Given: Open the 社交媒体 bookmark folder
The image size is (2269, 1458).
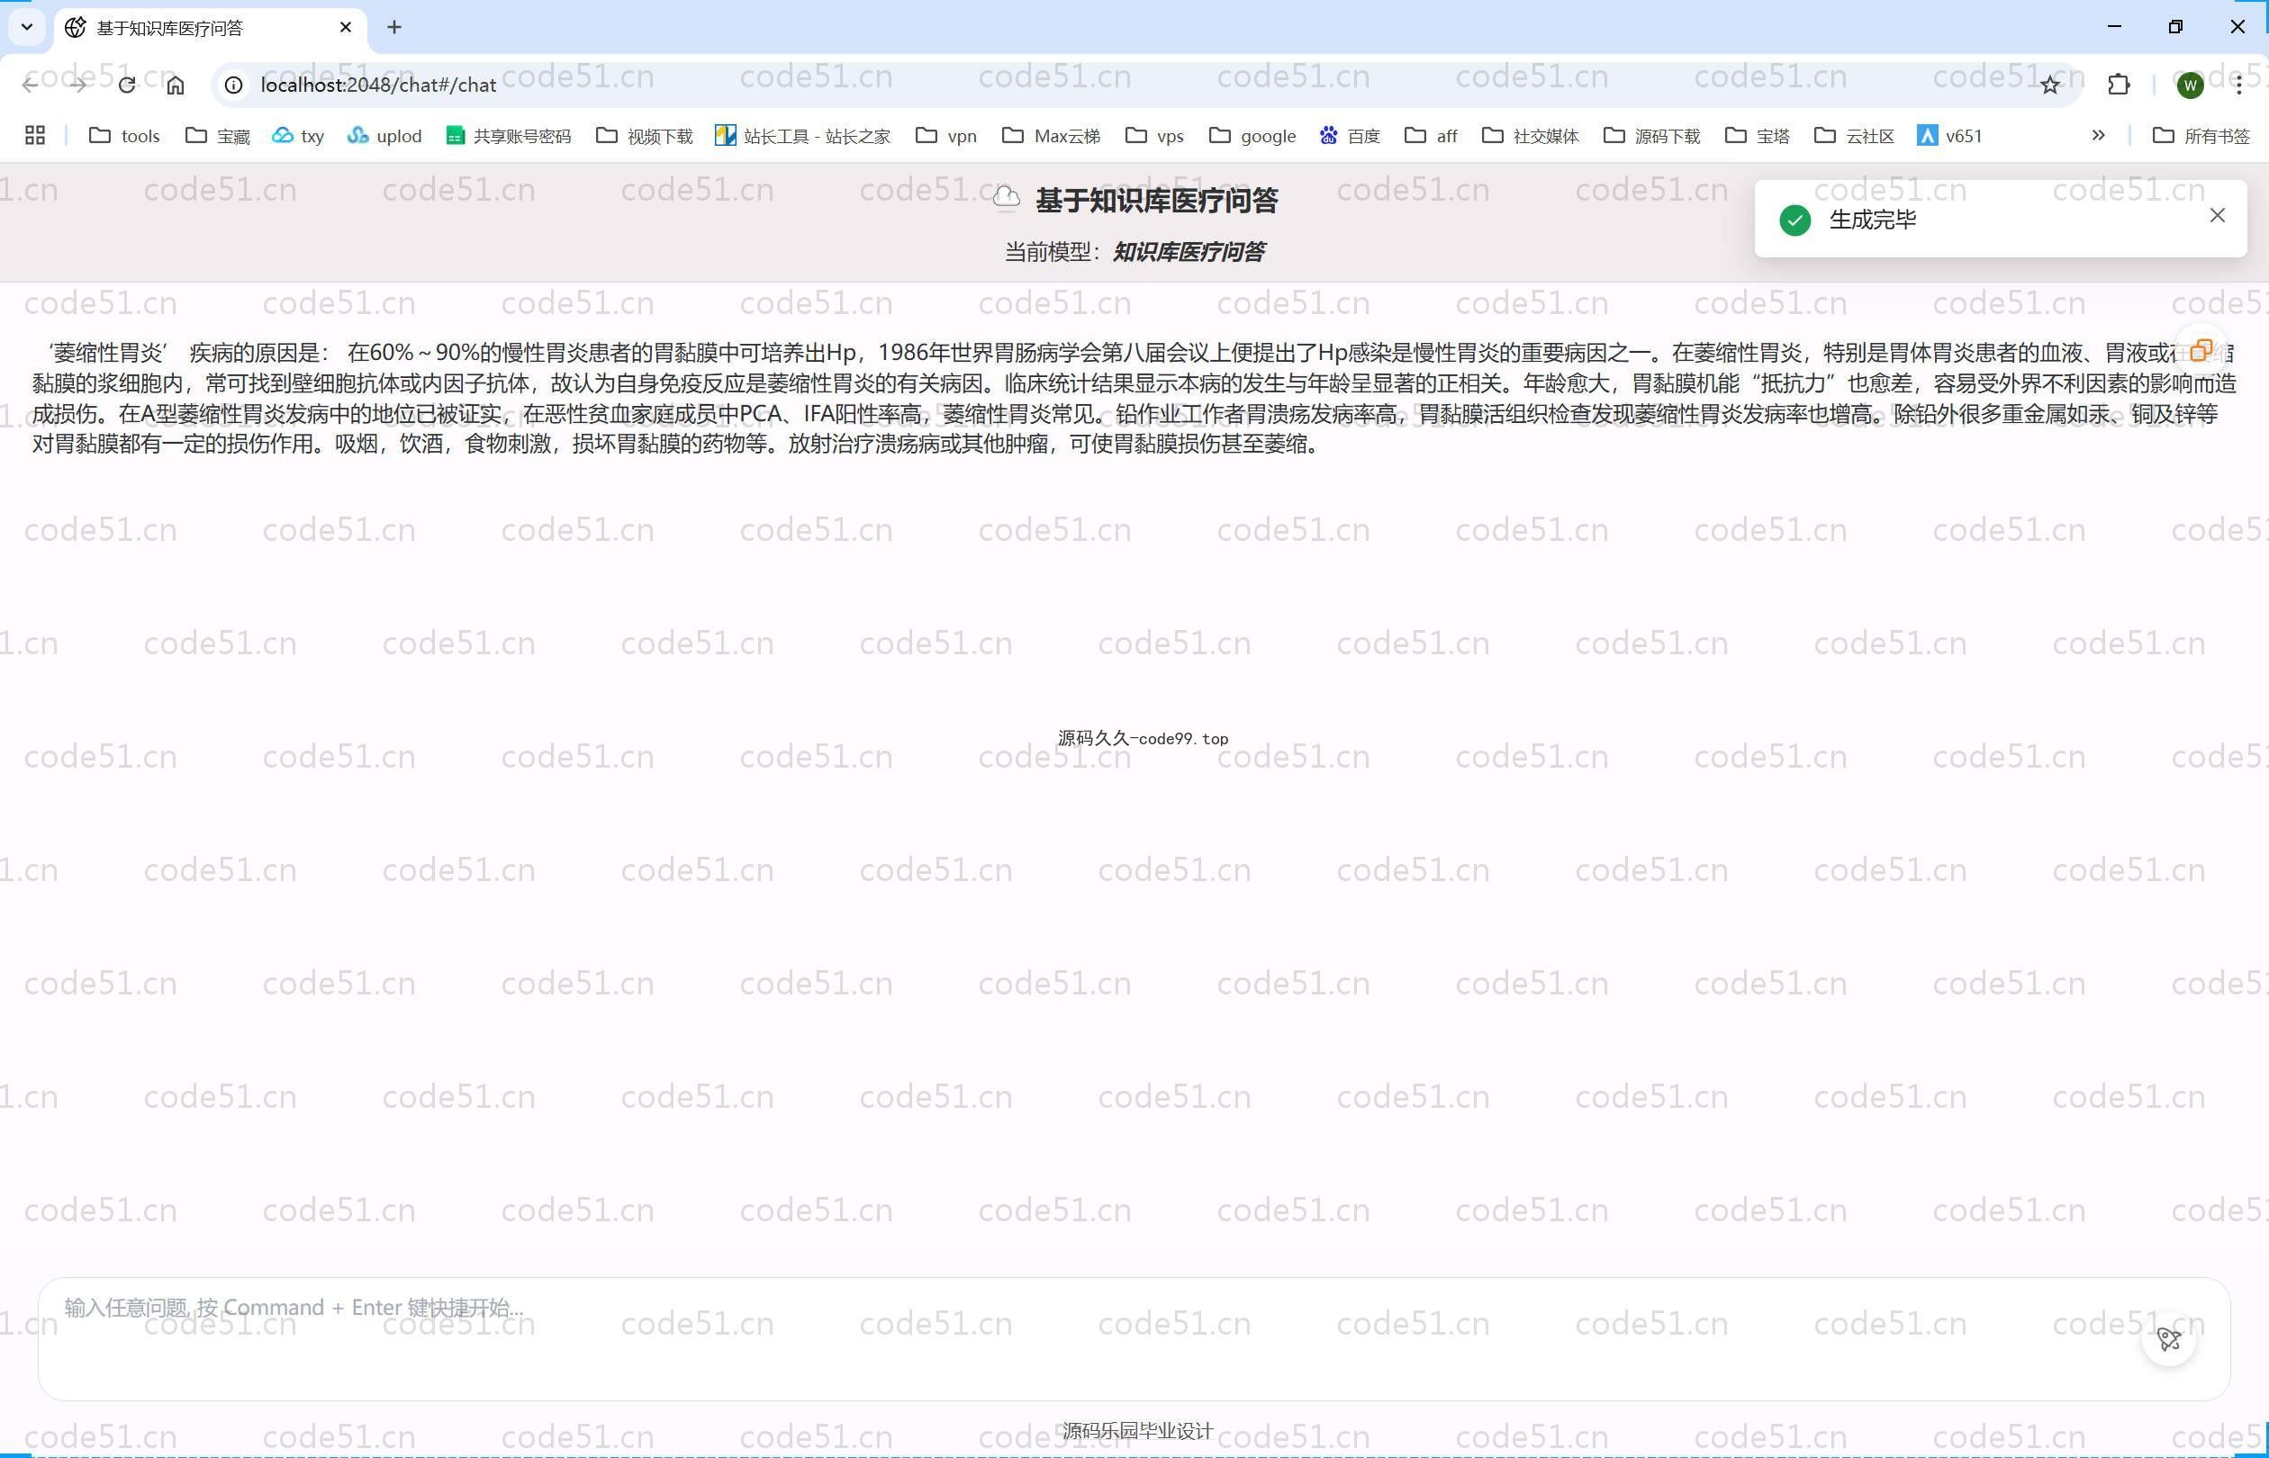Looking at the screenshot, I should click(1532, 135).
